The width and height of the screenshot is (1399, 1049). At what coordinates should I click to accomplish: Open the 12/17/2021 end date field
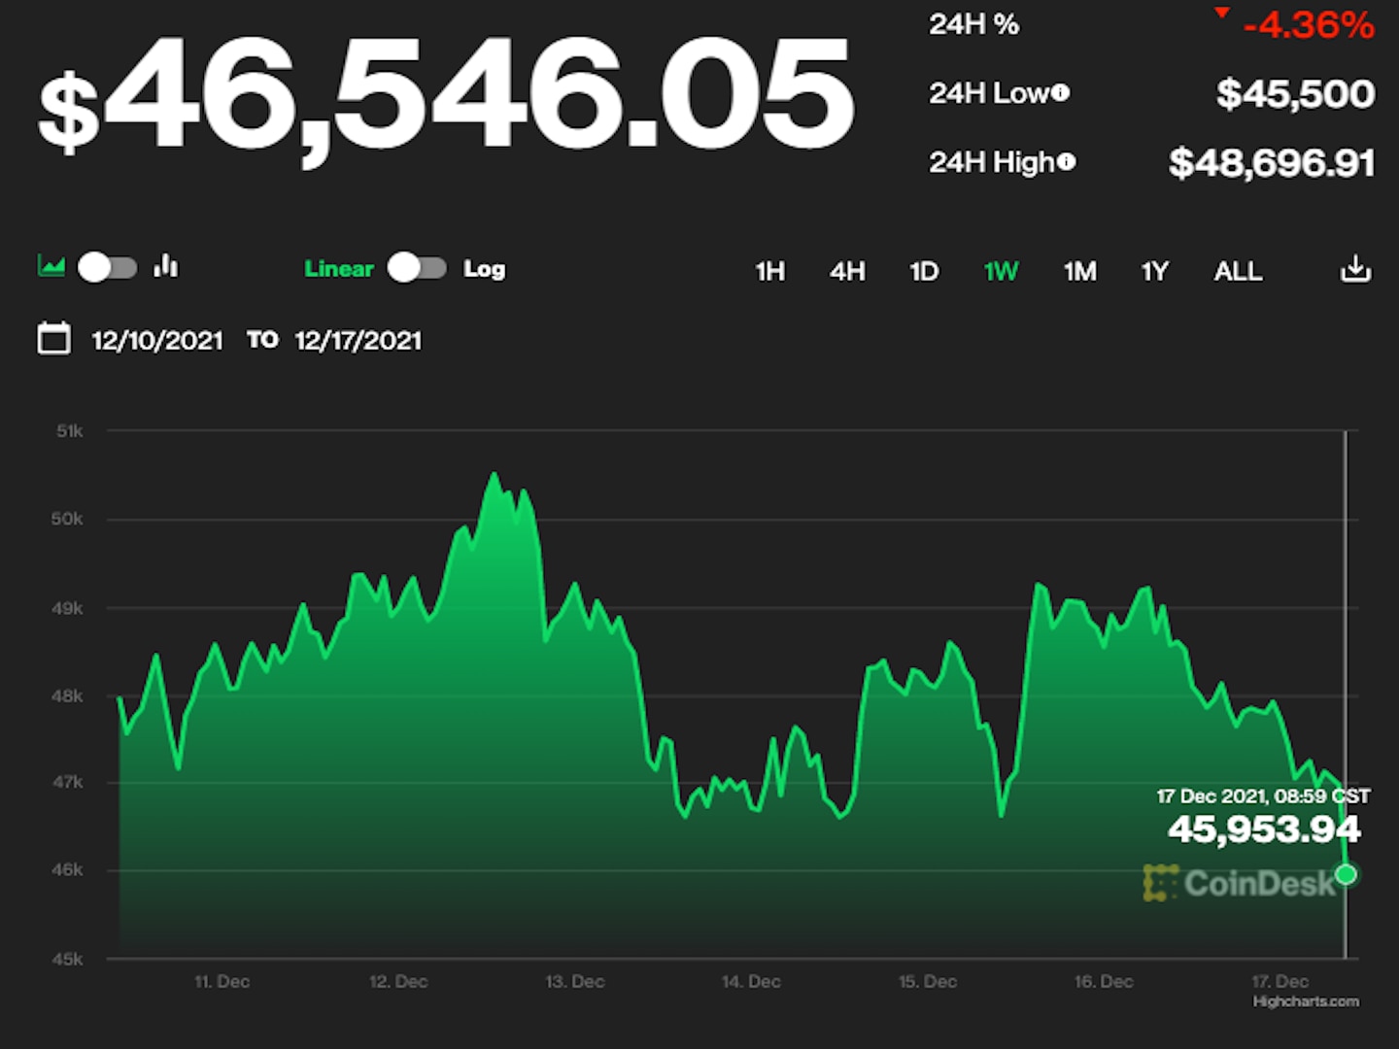coord(358,341)
